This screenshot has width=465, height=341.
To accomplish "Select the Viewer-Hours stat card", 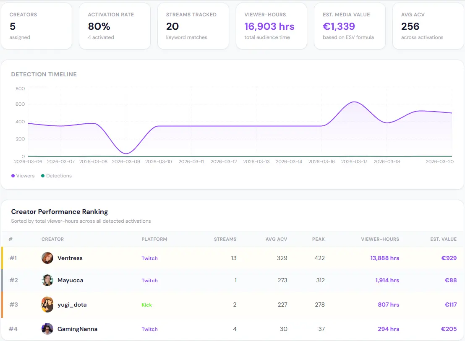I will coord(271,26).
